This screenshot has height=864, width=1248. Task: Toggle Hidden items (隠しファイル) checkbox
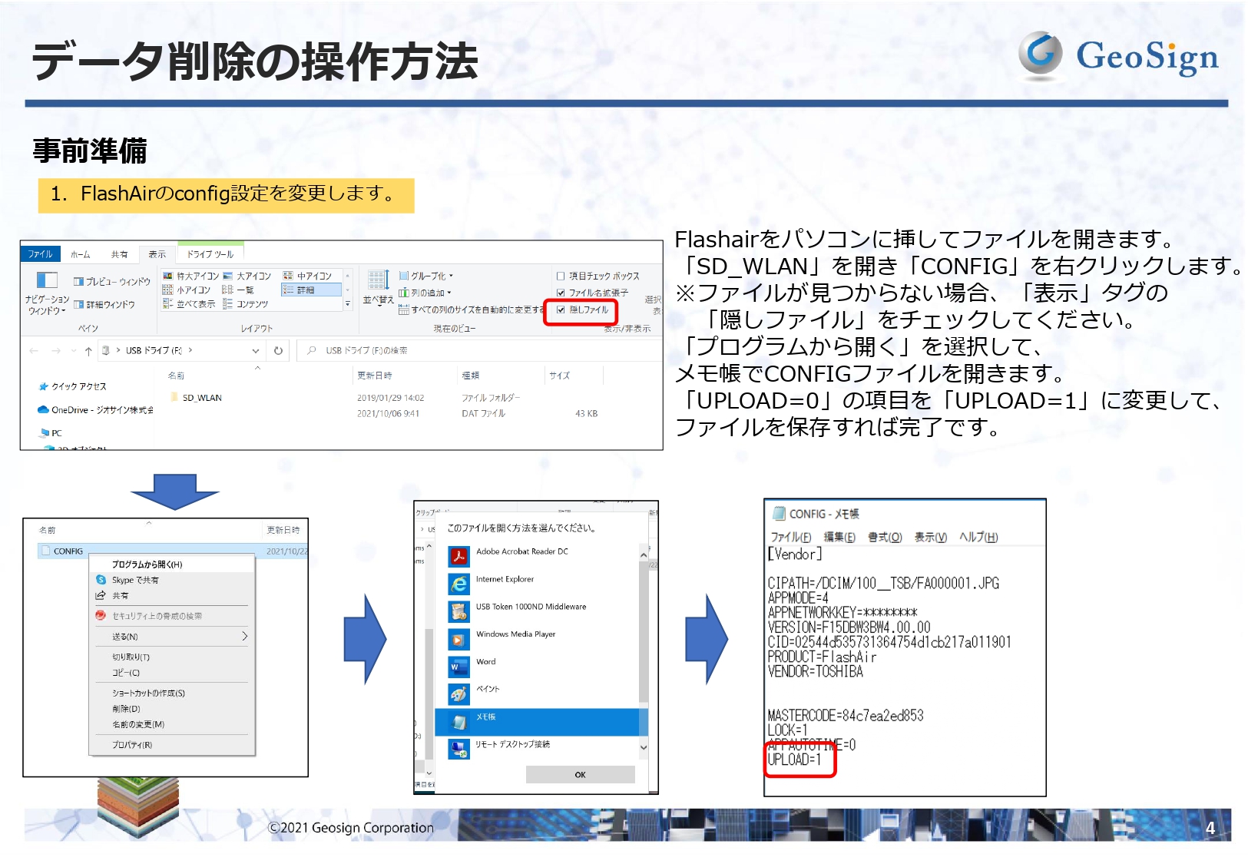pyautogui.click(x=561, y=310)
